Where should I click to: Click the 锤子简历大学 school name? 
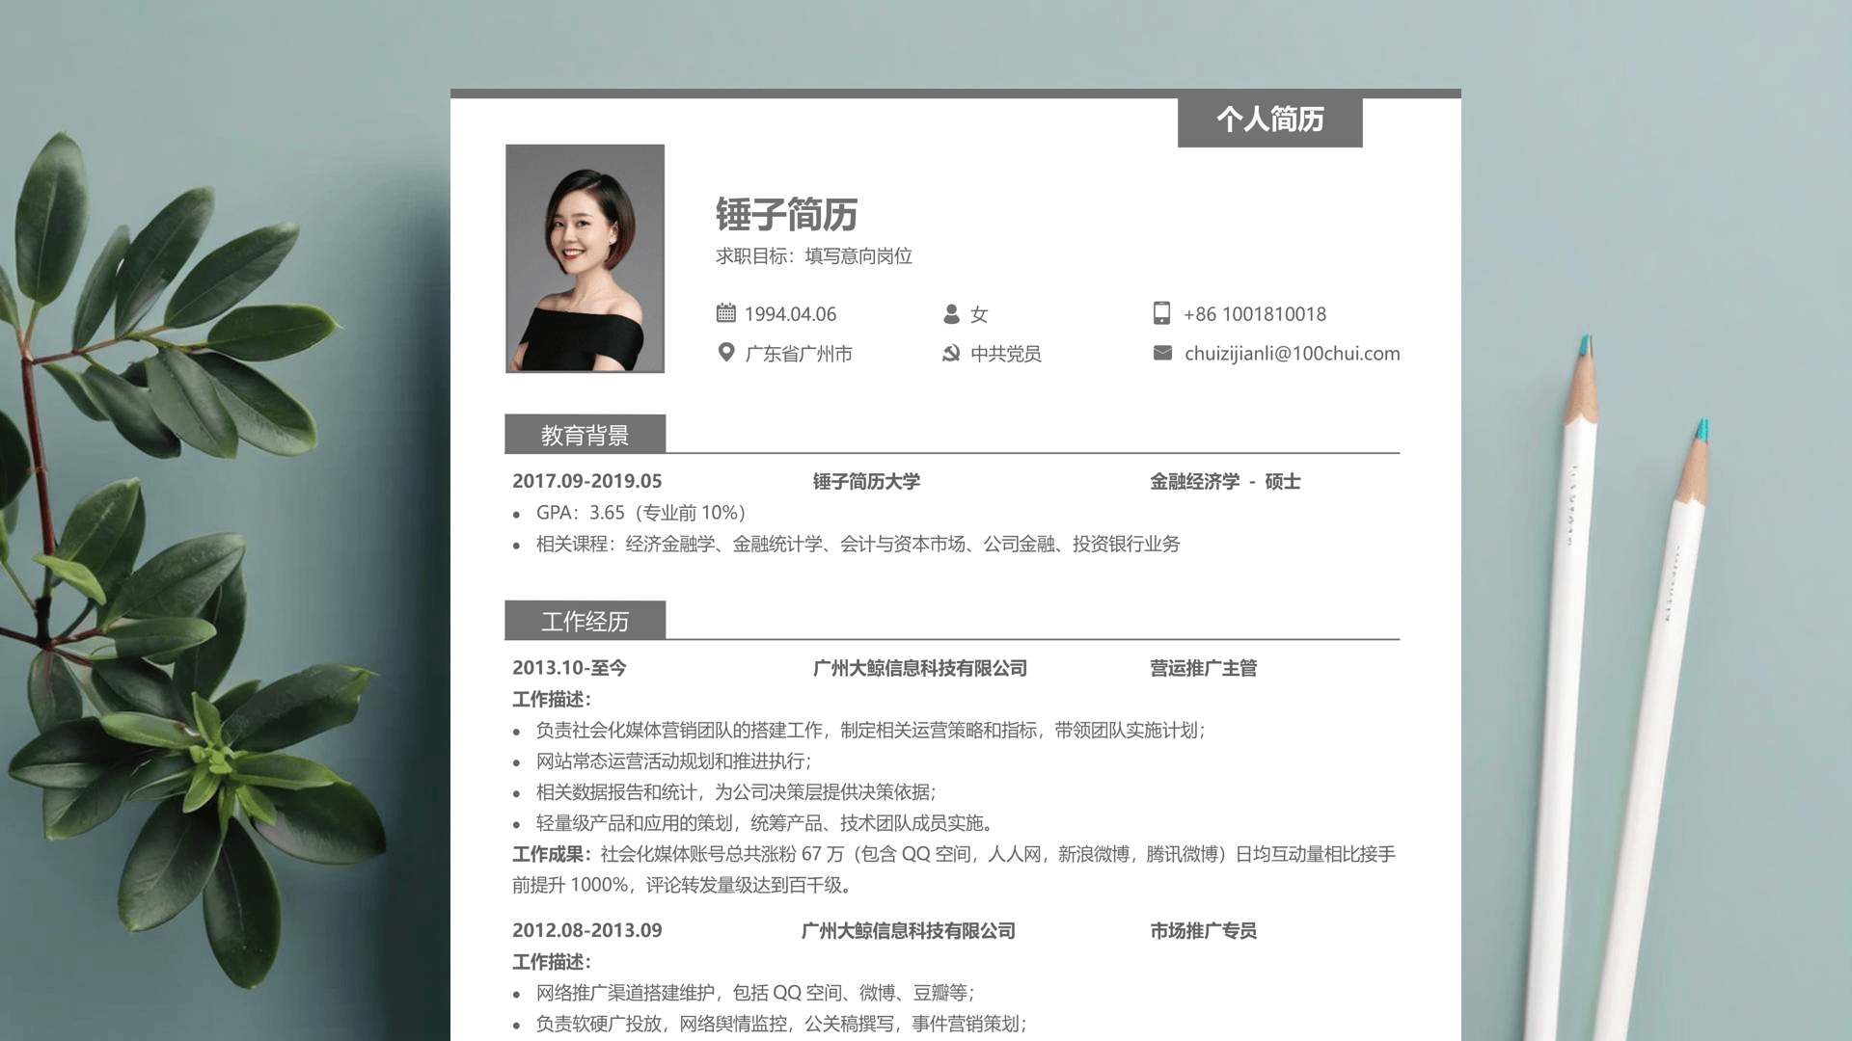point(865,481)
